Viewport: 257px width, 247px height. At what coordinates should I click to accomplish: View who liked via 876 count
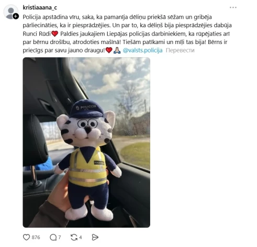36,237
